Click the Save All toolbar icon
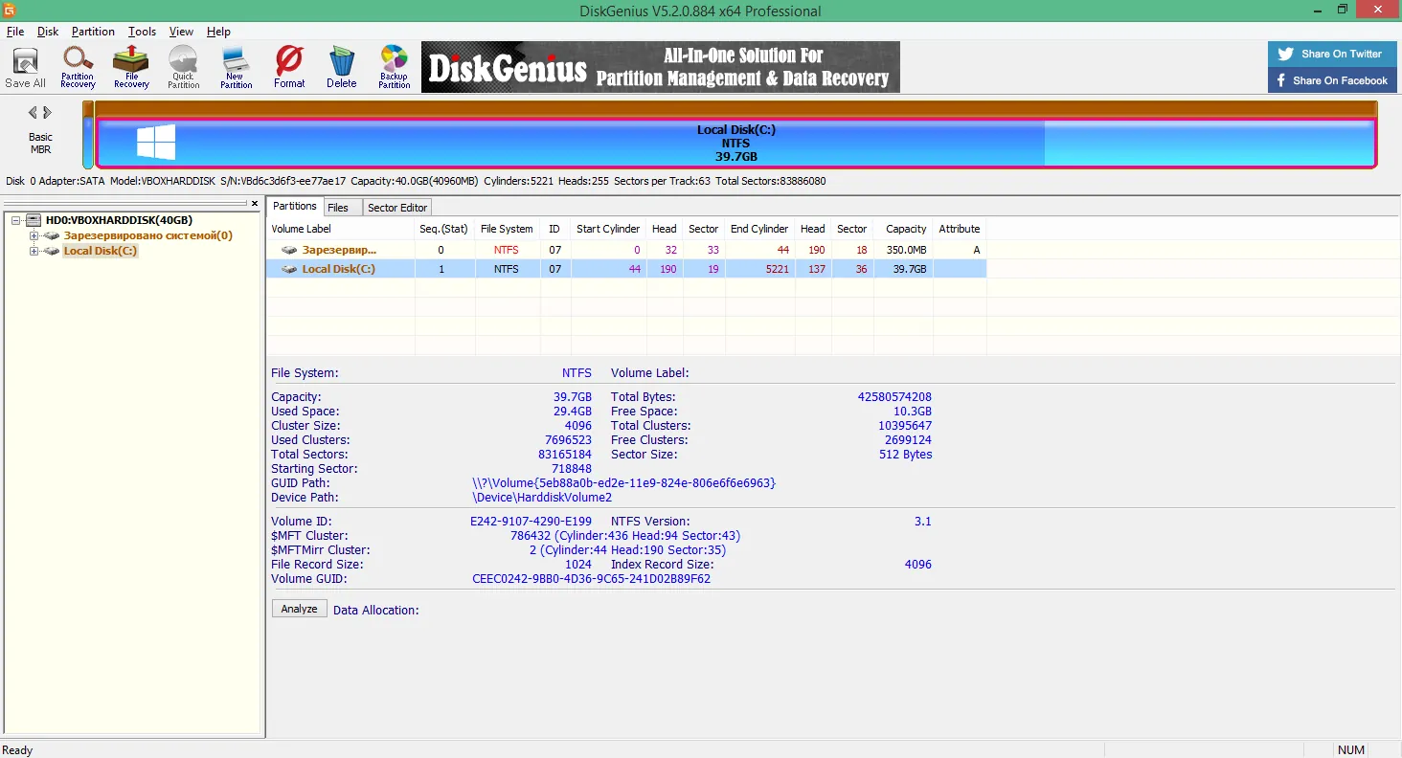The width and height of the screenshot is (1402, 758). click(25, 67)
